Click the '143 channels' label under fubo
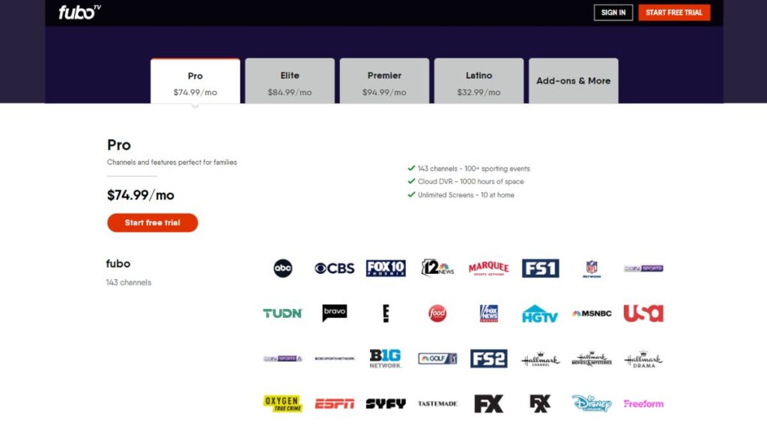Image resolution: width=767 pixels, height=431 pixels. click(129, 282)
